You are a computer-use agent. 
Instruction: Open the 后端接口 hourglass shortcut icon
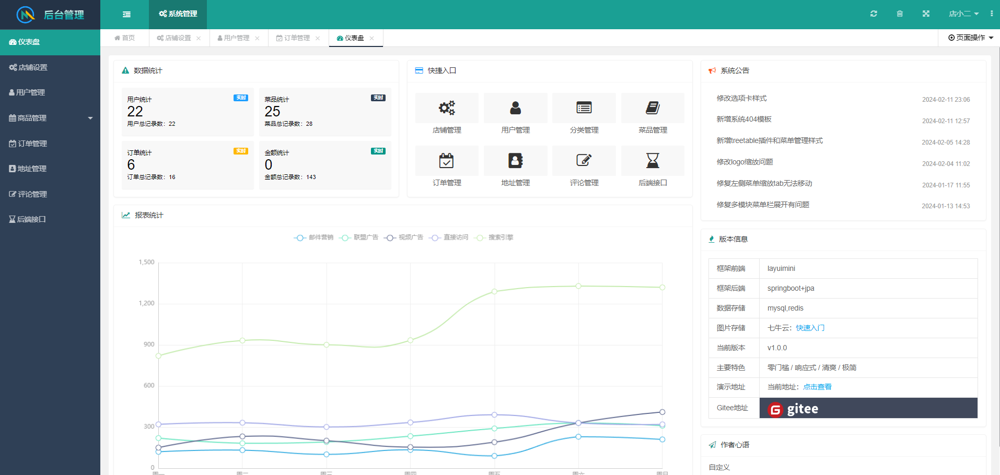(653, 161)
